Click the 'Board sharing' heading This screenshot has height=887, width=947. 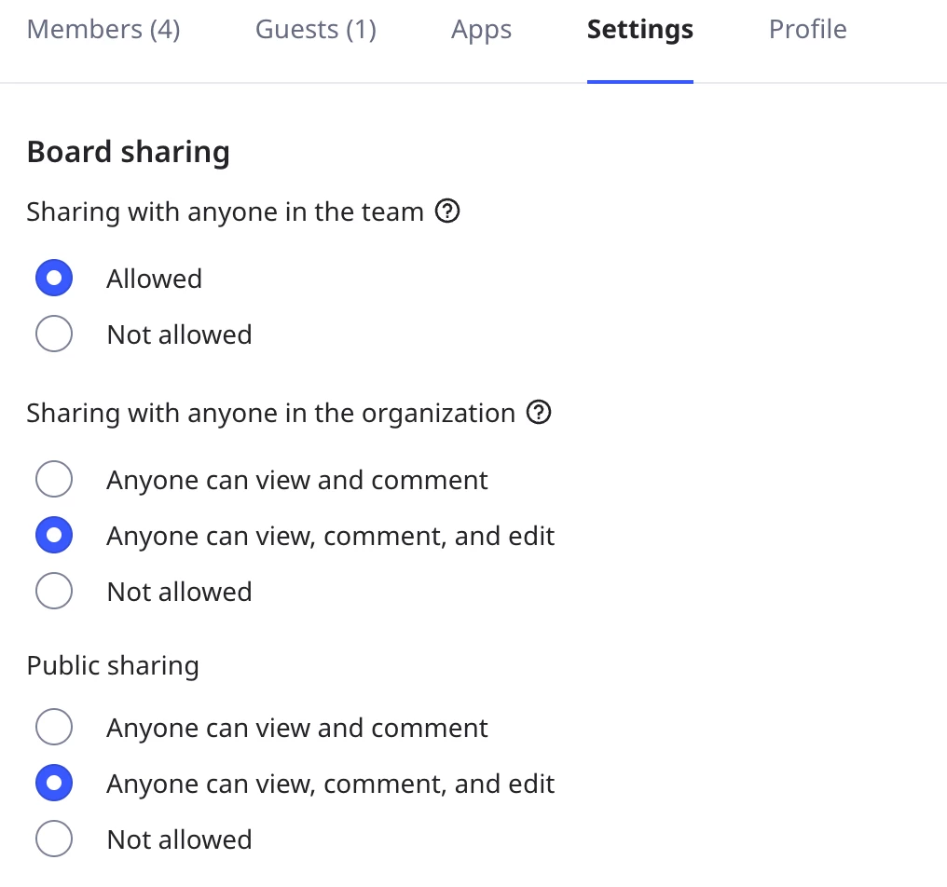tap(128, 152)
